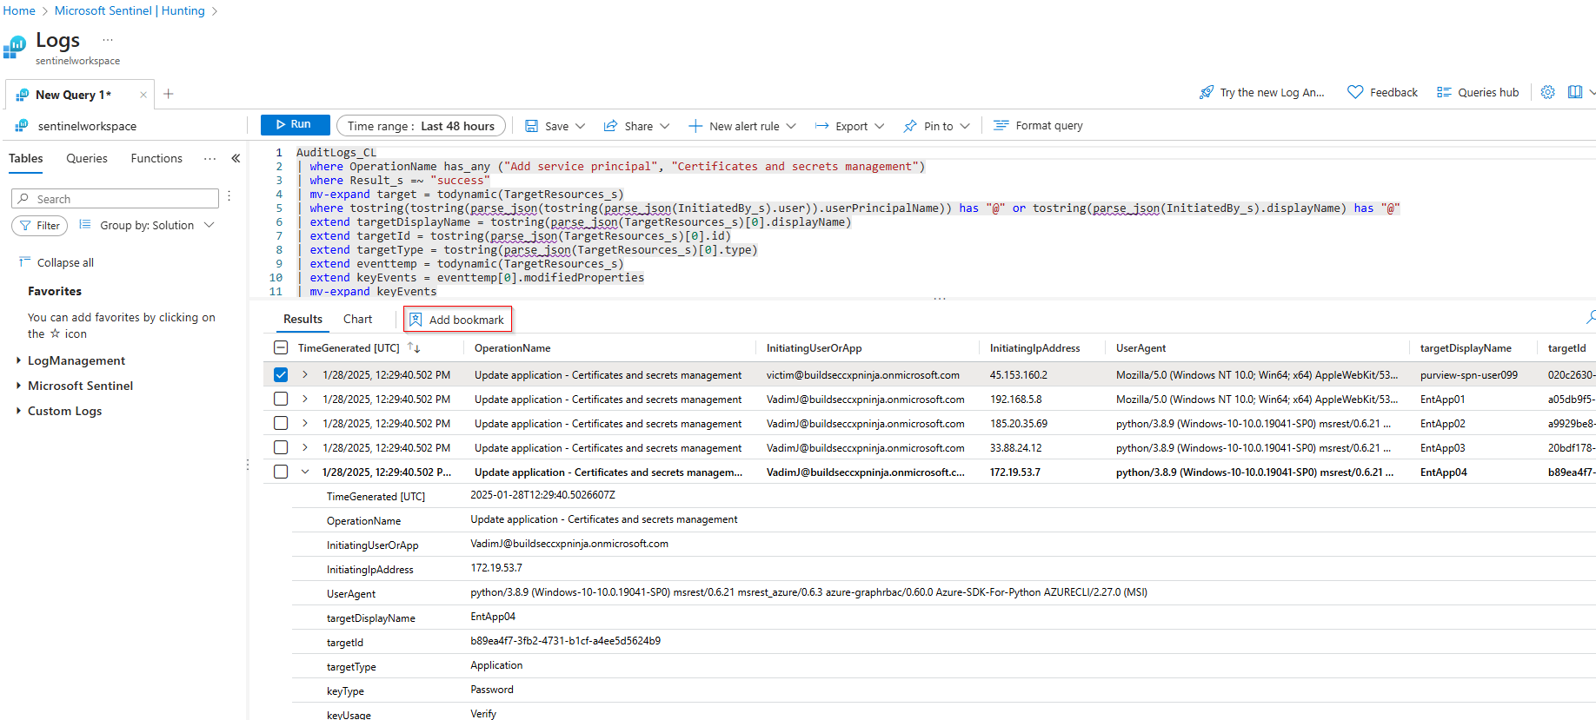
Task: Switch to the Functions tab
Action: click(x=156, y=158)
